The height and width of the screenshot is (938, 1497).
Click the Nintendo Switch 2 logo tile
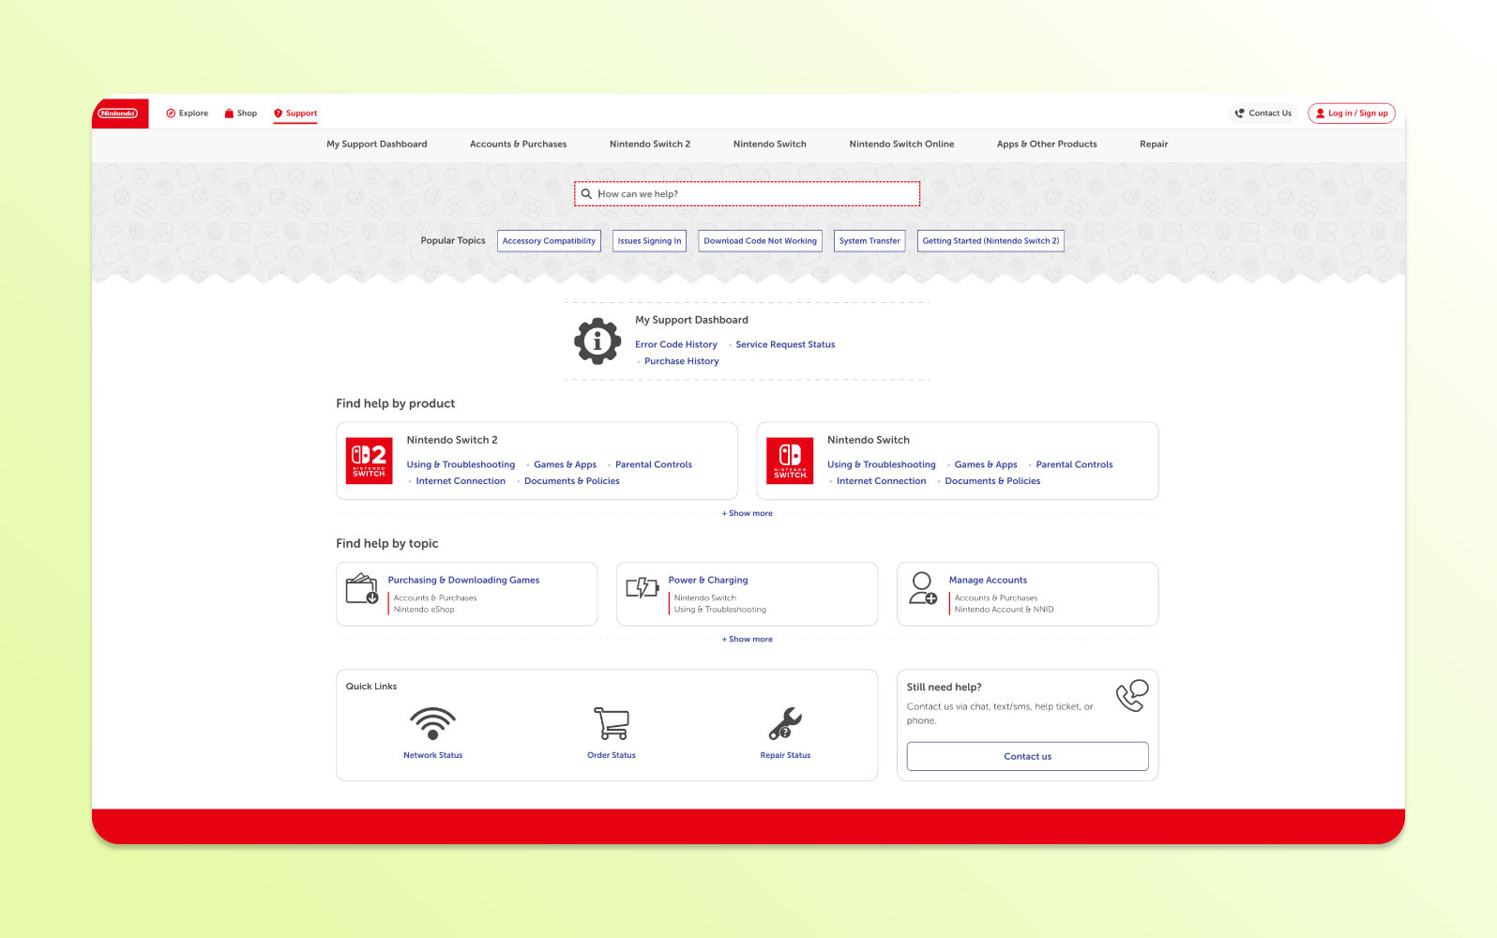(x=370, y=461)
